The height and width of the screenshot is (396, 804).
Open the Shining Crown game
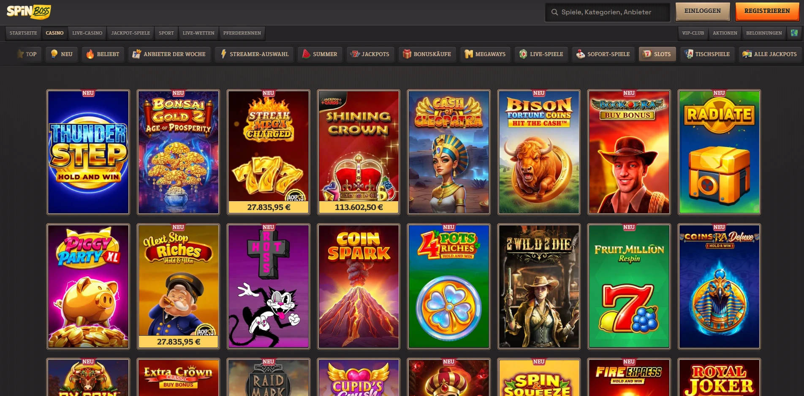pos(359,152)
